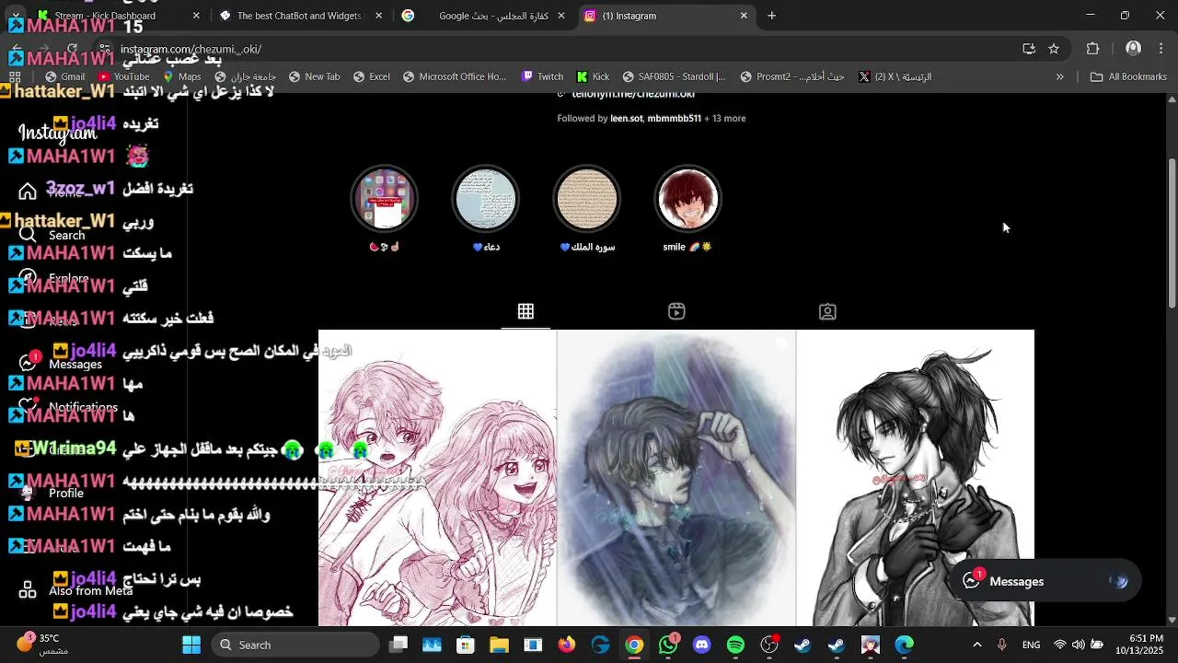Open the Prosmt2 bookmark
Viewport: 1178px width, 663px height.
[x=792, y=76]
